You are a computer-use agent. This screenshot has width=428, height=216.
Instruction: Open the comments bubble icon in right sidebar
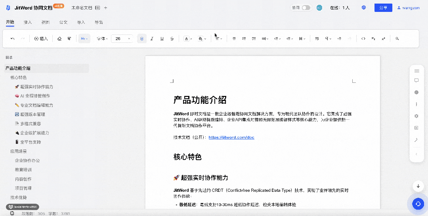417,80
